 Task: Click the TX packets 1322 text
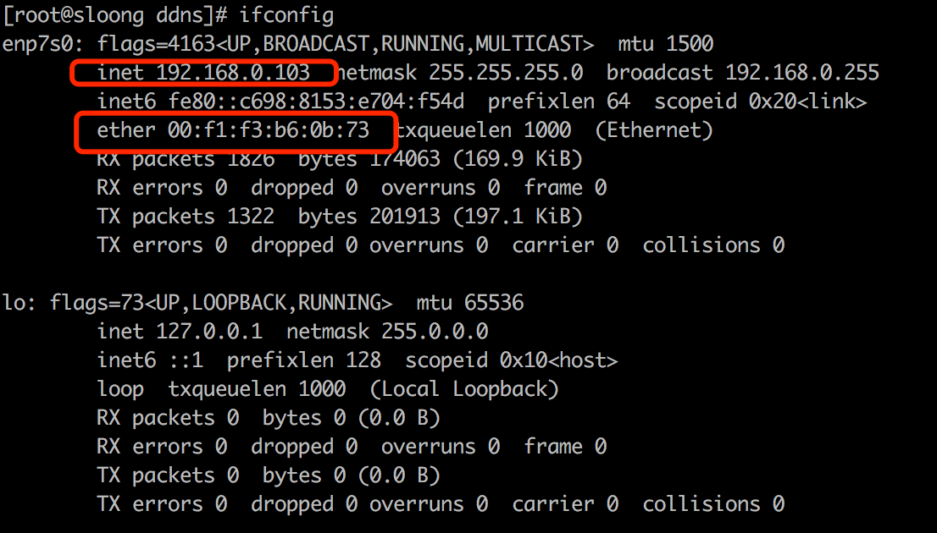pos(186,217)
